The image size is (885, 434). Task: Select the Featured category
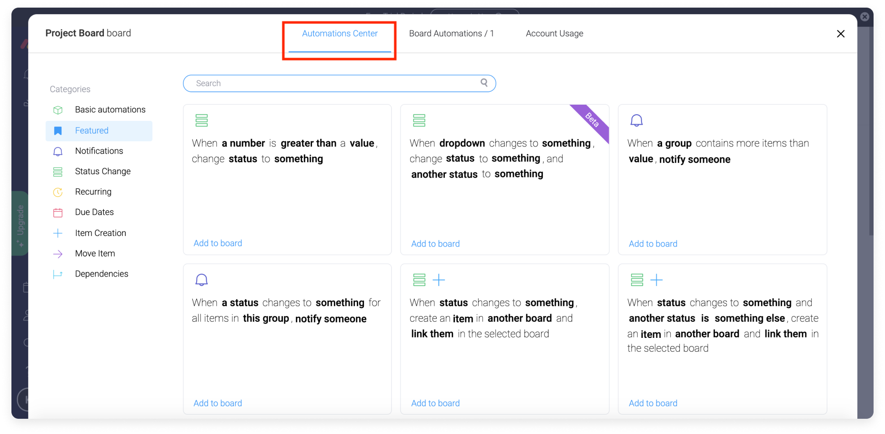click(x=99, y=130)
